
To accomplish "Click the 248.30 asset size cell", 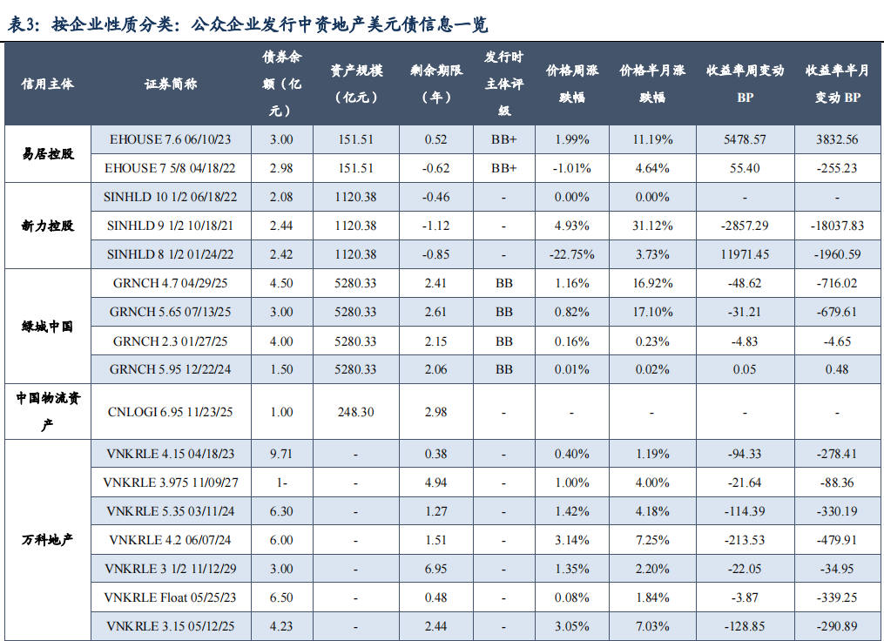I will click(x=355, y=412).
